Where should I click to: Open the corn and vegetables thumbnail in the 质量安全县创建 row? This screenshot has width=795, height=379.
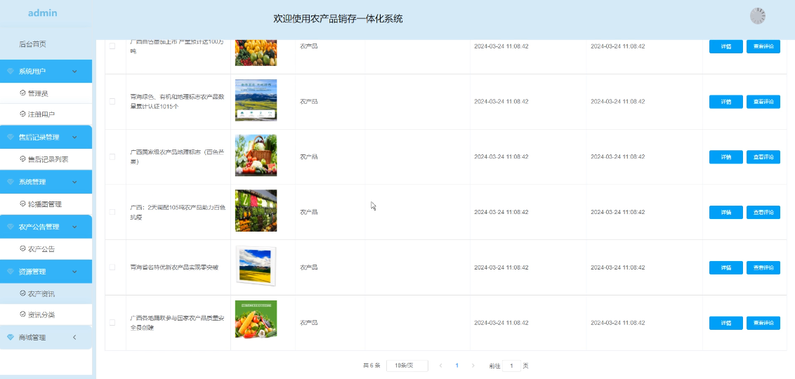(256, 319)
